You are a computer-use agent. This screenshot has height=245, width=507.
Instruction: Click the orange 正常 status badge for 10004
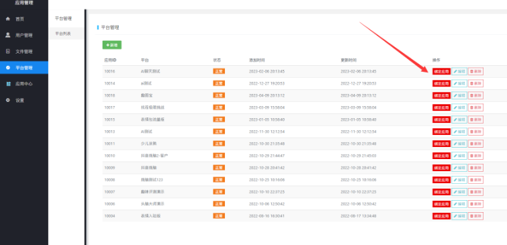(219, 216)
